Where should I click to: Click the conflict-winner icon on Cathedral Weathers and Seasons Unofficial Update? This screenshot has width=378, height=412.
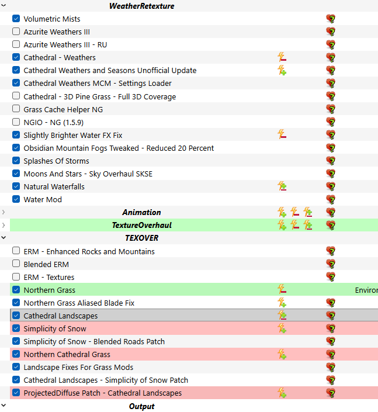(x=282, y=70)
